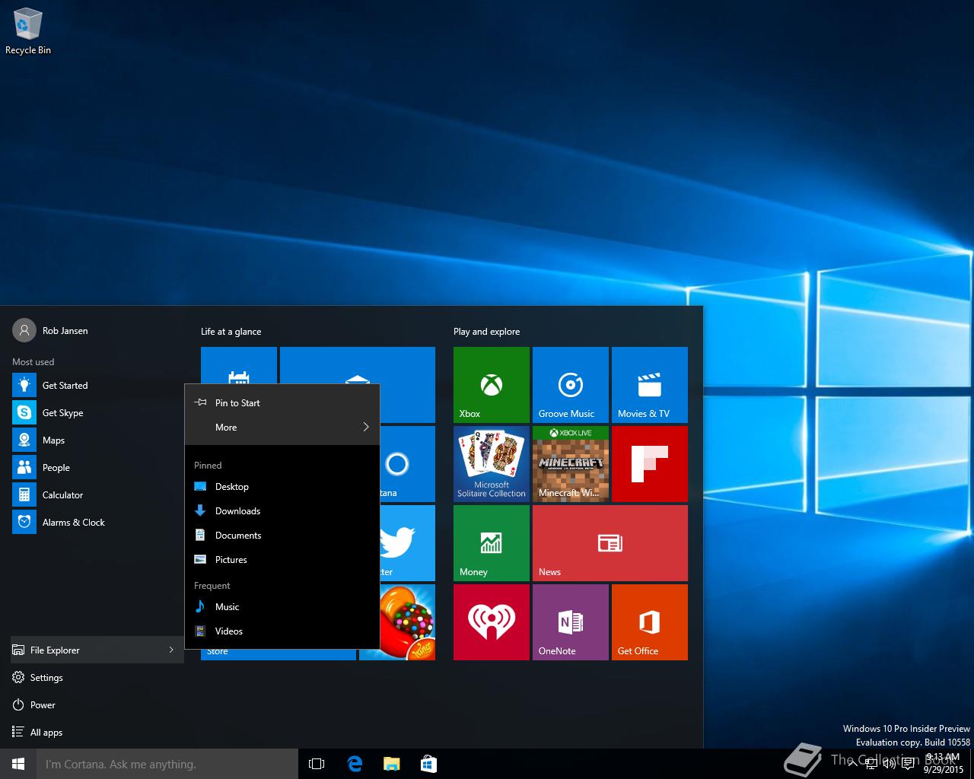Open the Flipboard tile

point(650,464)
